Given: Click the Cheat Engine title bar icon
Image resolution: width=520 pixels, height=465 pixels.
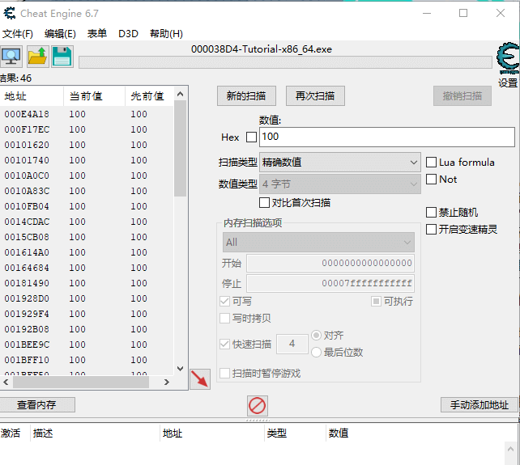Looking at the screenshot, I should tap(9, 13).
